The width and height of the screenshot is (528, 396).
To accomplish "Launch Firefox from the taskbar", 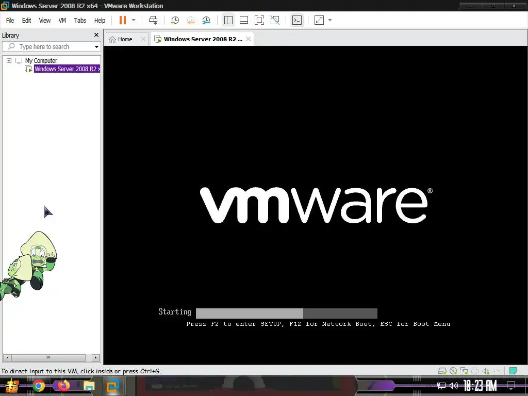I will (x=63, y=386).
